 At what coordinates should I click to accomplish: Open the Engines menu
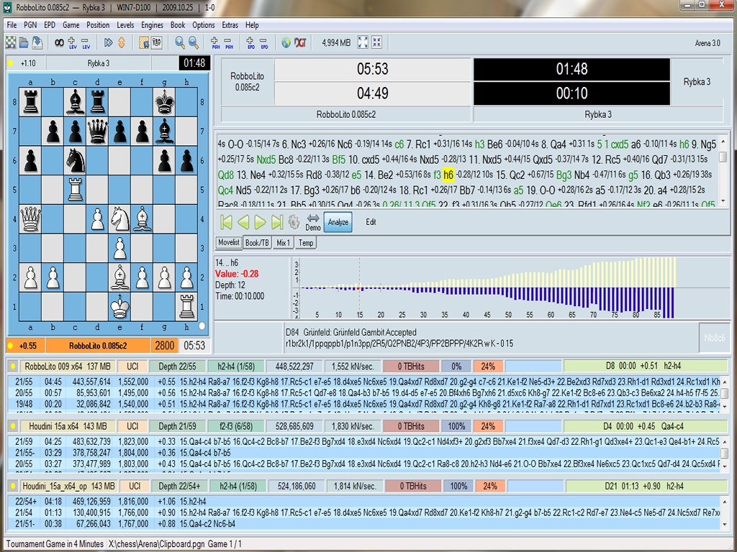pos(152,25)
